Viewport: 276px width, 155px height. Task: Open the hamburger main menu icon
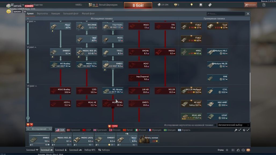pyautogui.click(x=12, y=5)
